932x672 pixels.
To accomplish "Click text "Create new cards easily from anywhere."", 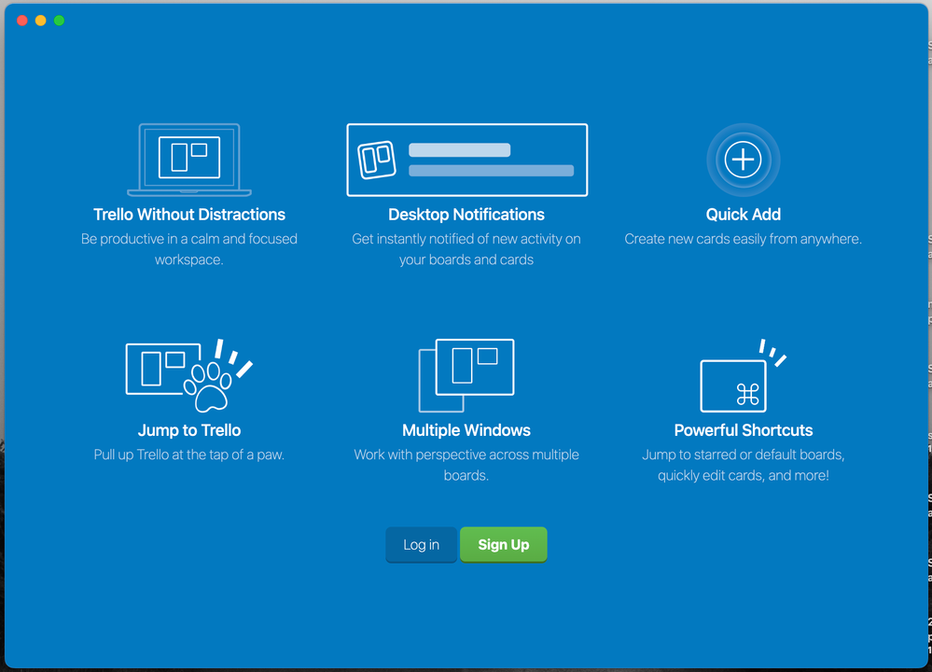I will tap(743, 239).
